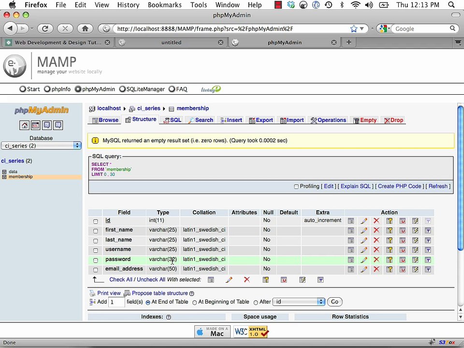Select At End of Table radio button
The height and width of the screenshot is (348, 464).
click(x=148, y=303)
